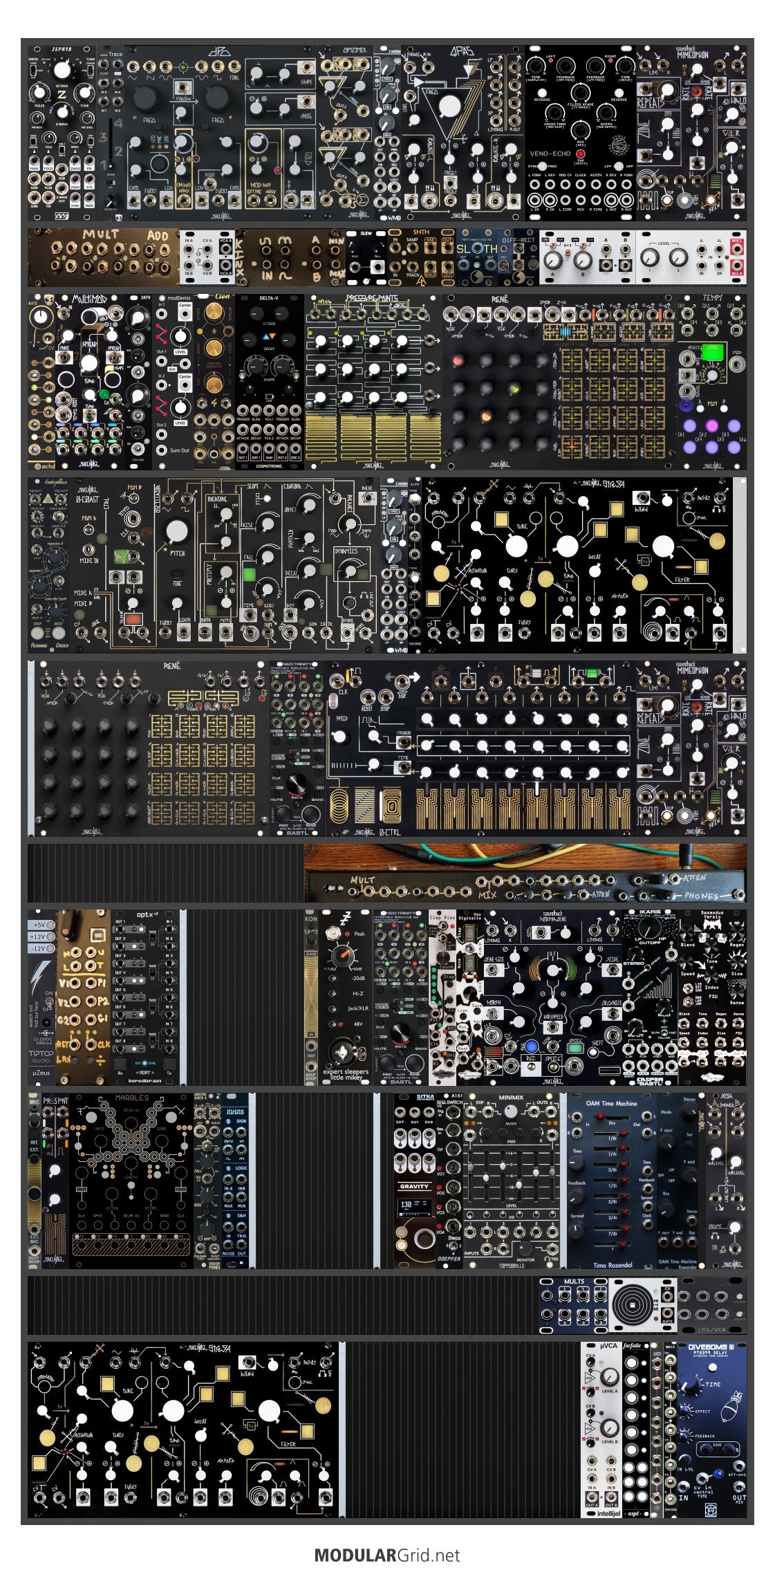The image size is (775, 1570).
Task: Select the optx v2 boredbrain module
Action: point(145,997)
